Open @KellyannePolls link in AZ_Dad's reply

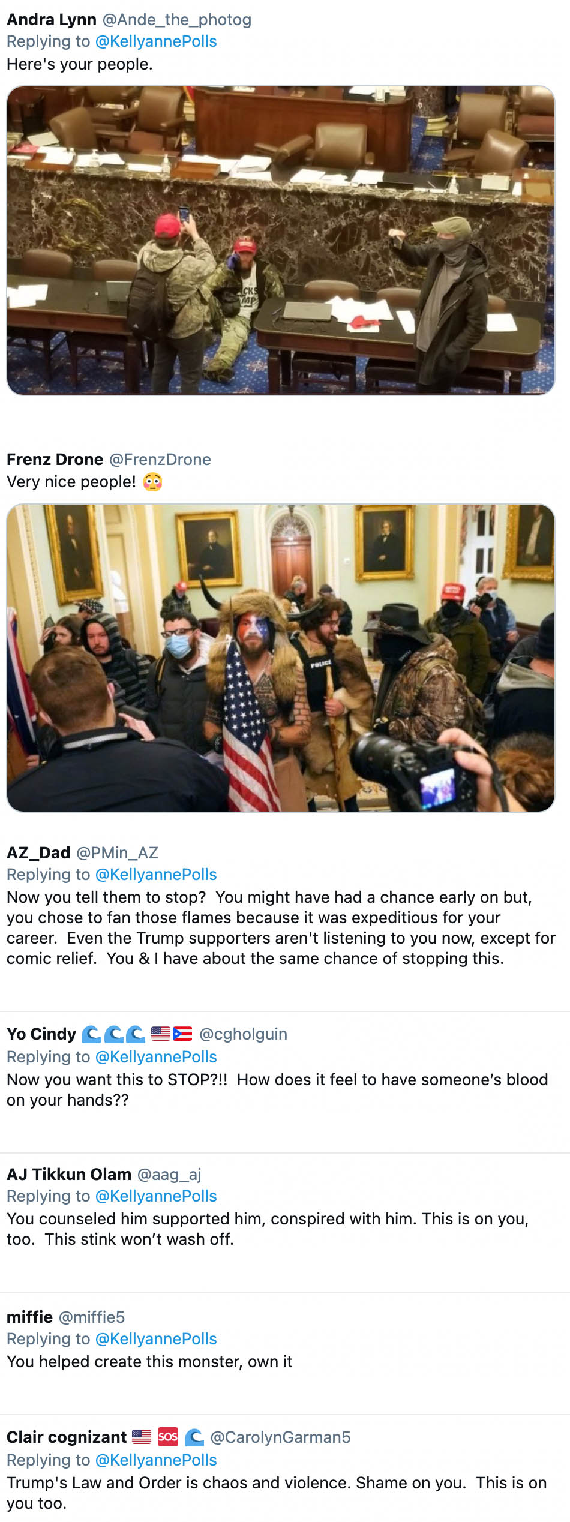pyautogui.click(x=156, y=875)
